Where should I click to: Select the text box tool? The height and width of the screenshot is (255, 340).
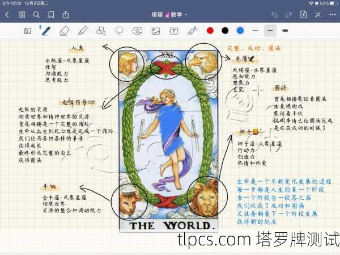[x=173, y=31]
